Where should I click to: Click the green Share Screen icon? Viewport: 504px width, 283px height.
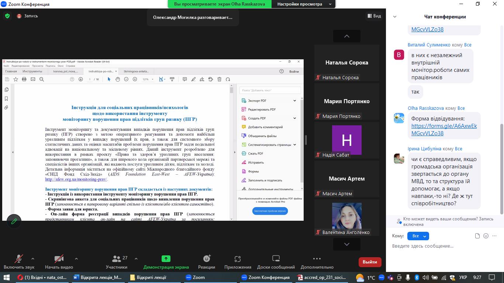166,259
